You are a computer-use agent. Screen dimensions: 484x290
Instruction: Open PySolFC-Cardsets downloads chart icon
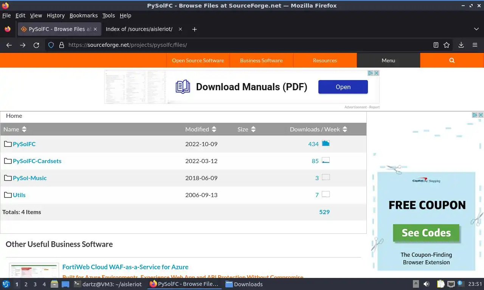(x=326, y=160)
